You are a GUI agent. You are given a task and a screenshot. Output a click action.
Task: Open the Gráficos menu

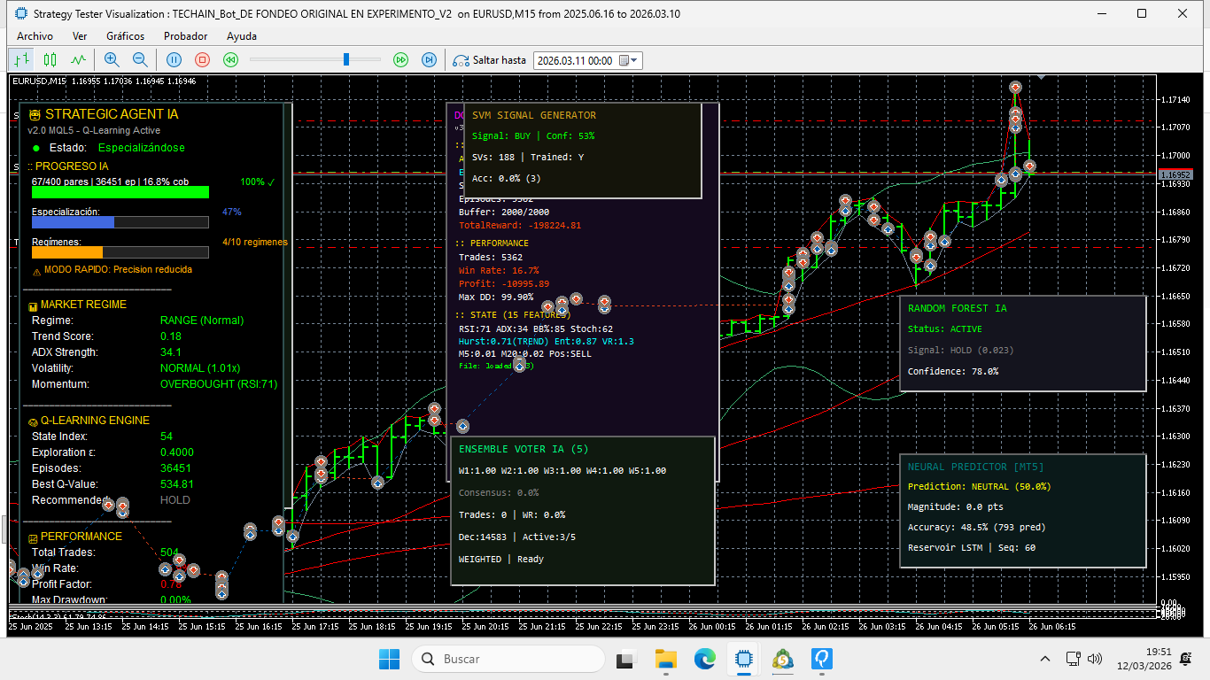[125, 36]
